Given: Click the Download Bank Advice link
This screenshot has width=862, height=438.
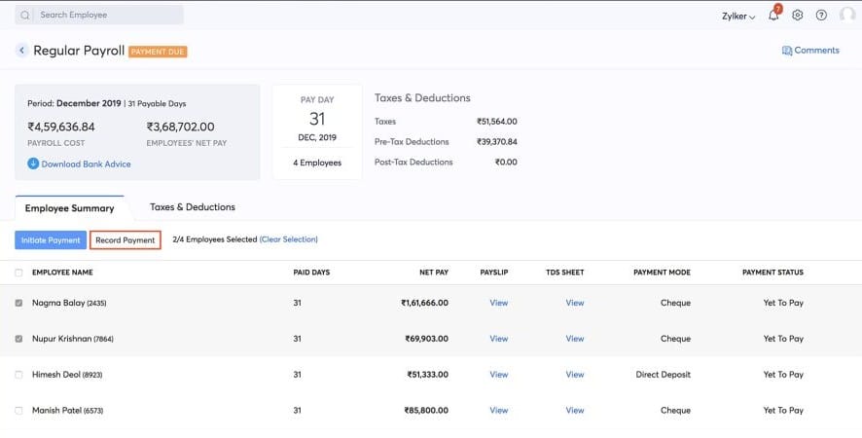Looking at the screenshot, I should 87,164.
